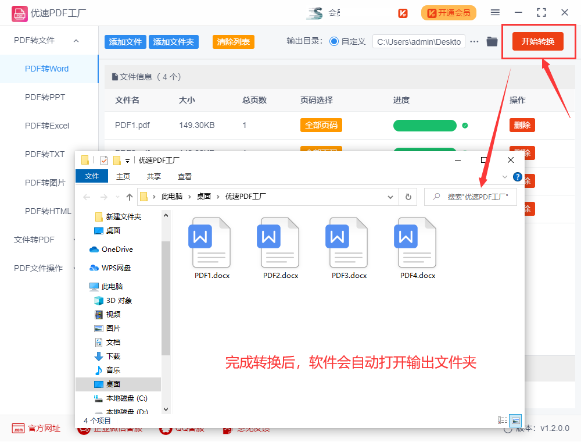Click the folder browse icon beside output directory
The height and width of the screenshot is (442, 581).
491,41
